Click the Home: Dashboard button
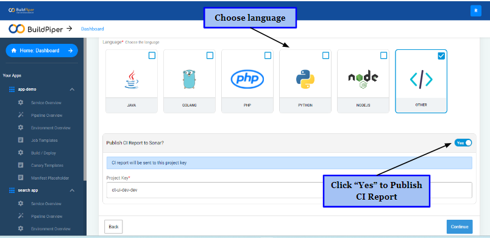Image resolution: width=490 pixels, height=238 pixels. pyautogui.click(x=42, y=51)
